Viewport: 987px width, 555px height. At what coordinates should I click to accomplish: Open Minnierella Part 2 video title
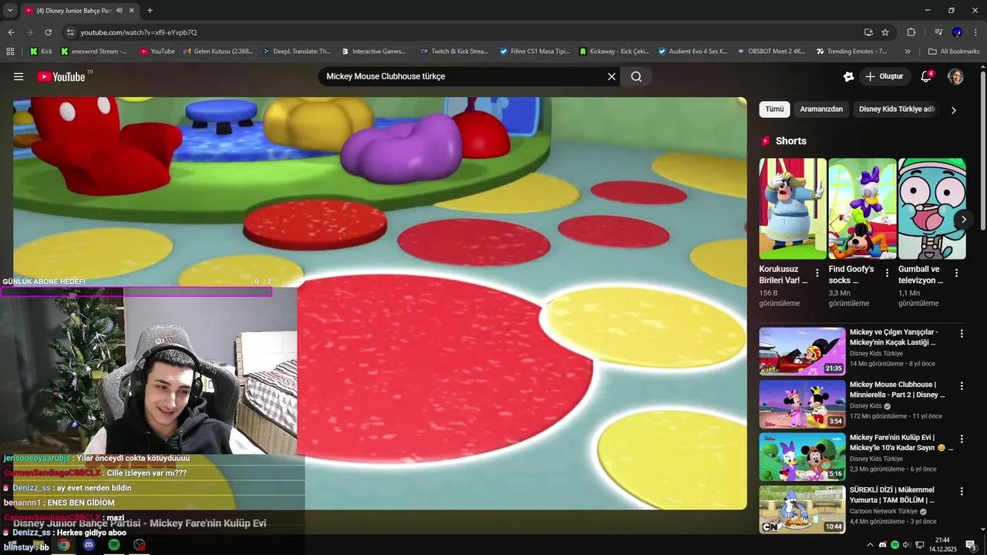(898, 389)
